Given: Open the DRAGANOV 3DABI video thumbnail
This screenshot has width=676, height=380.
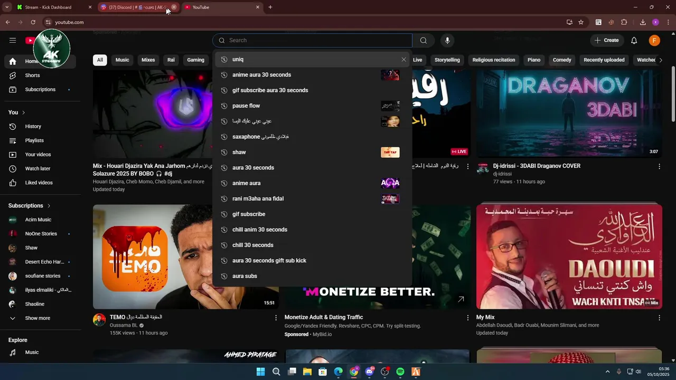Looking at the screenshot, I should tap(569, 114).
